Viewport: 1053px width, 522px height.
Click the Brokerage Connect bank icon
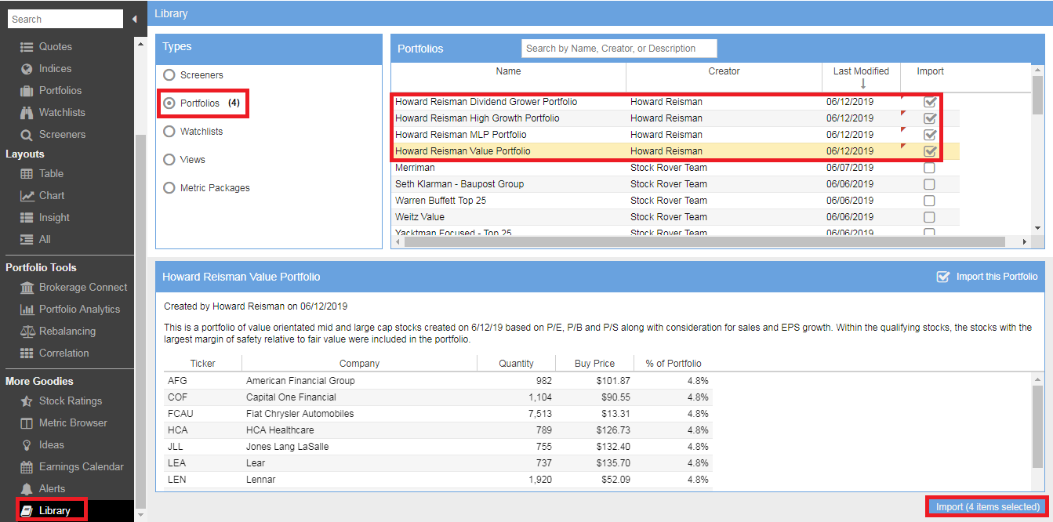[27, 288]
